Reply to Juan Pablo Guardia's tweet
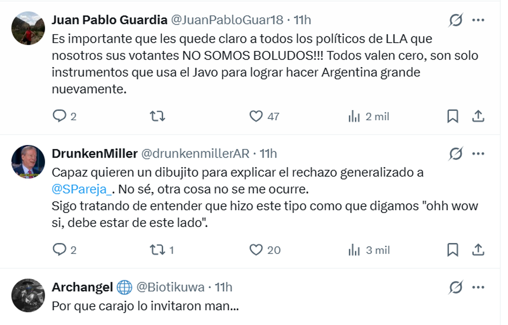508x325 pixels. pos(59,116)
